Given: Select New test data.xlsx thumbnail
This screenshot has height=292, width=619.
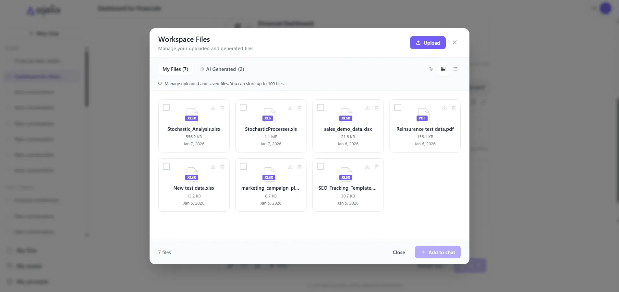Looking at the screenshot, I should pyautogui.click(x=192, y=174).
